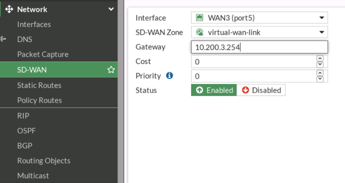Click the left arrow icon beside DNS

(3, 39)
